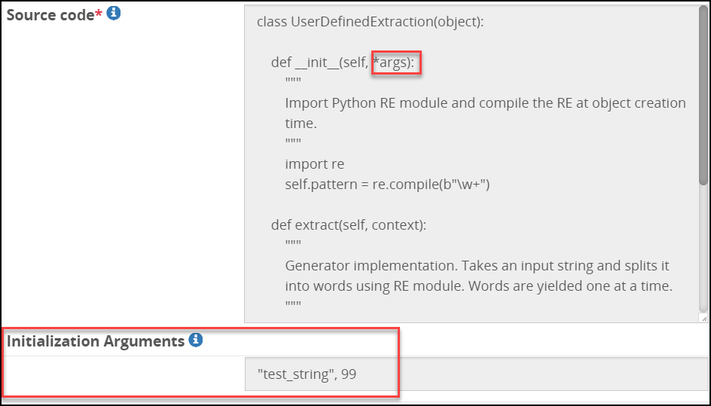Focus the Initialization Arguments input field
The height and width of the screenshot is (406, 711).
click(x=477, y=374)
